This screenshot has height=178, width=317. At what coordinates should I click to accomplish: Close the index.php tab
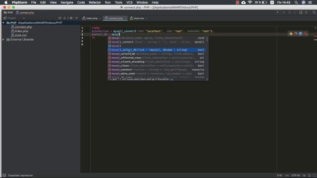[100, 18]
